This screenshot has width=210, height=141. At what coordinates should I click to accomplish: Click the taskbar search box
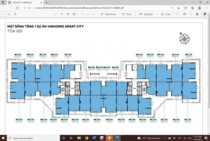(x=33, y=138)
